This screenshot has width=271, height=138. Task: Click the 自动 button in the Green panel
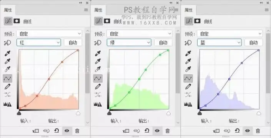[163, 43]
